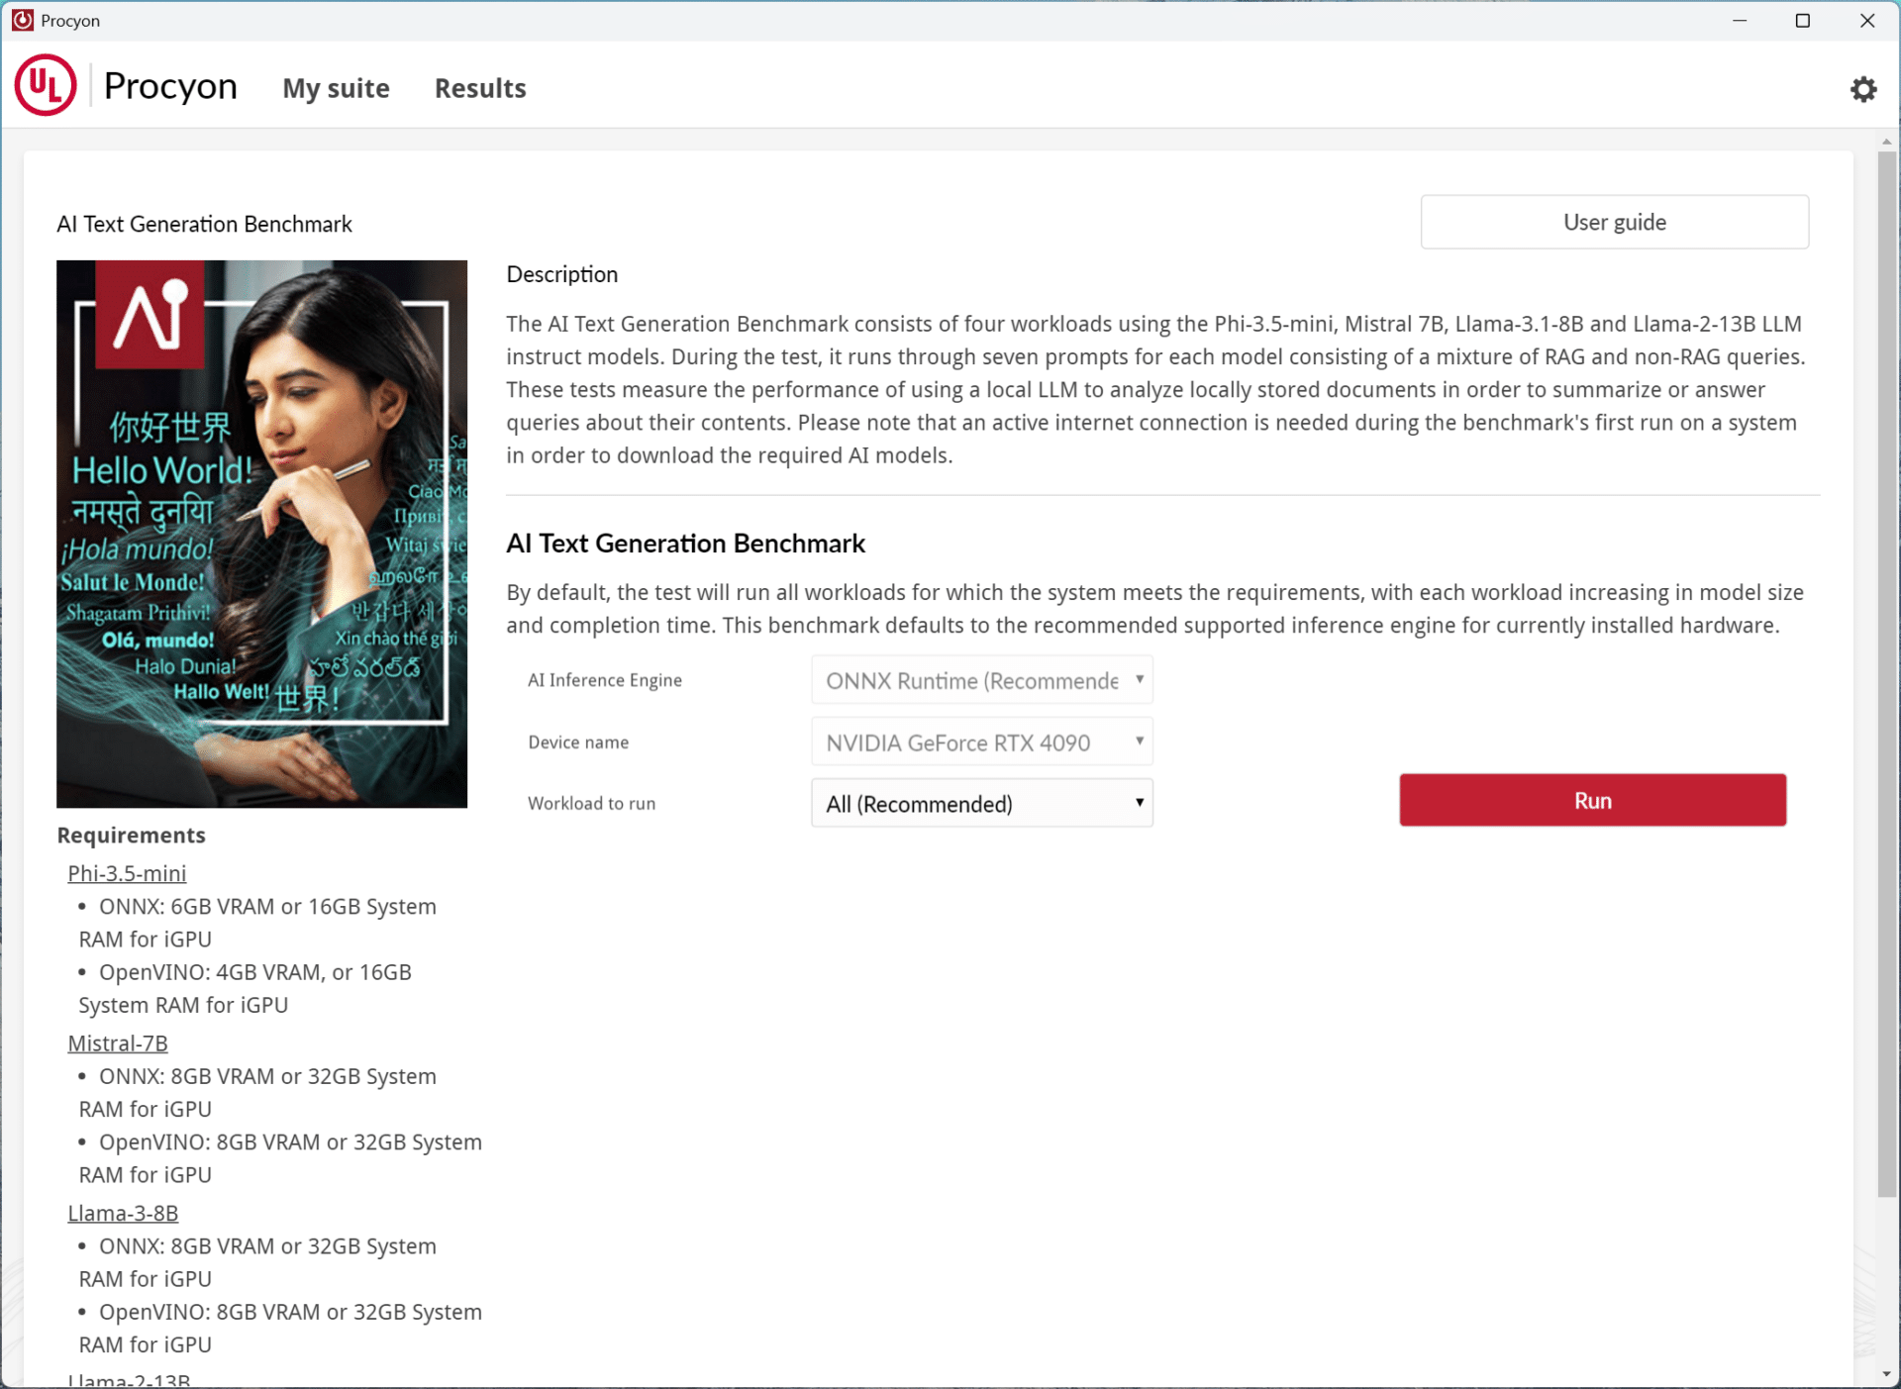Open the settings gear icon
Image resolution: width=1901 pixels, height=1389 pixels.
coord(1863,89)
